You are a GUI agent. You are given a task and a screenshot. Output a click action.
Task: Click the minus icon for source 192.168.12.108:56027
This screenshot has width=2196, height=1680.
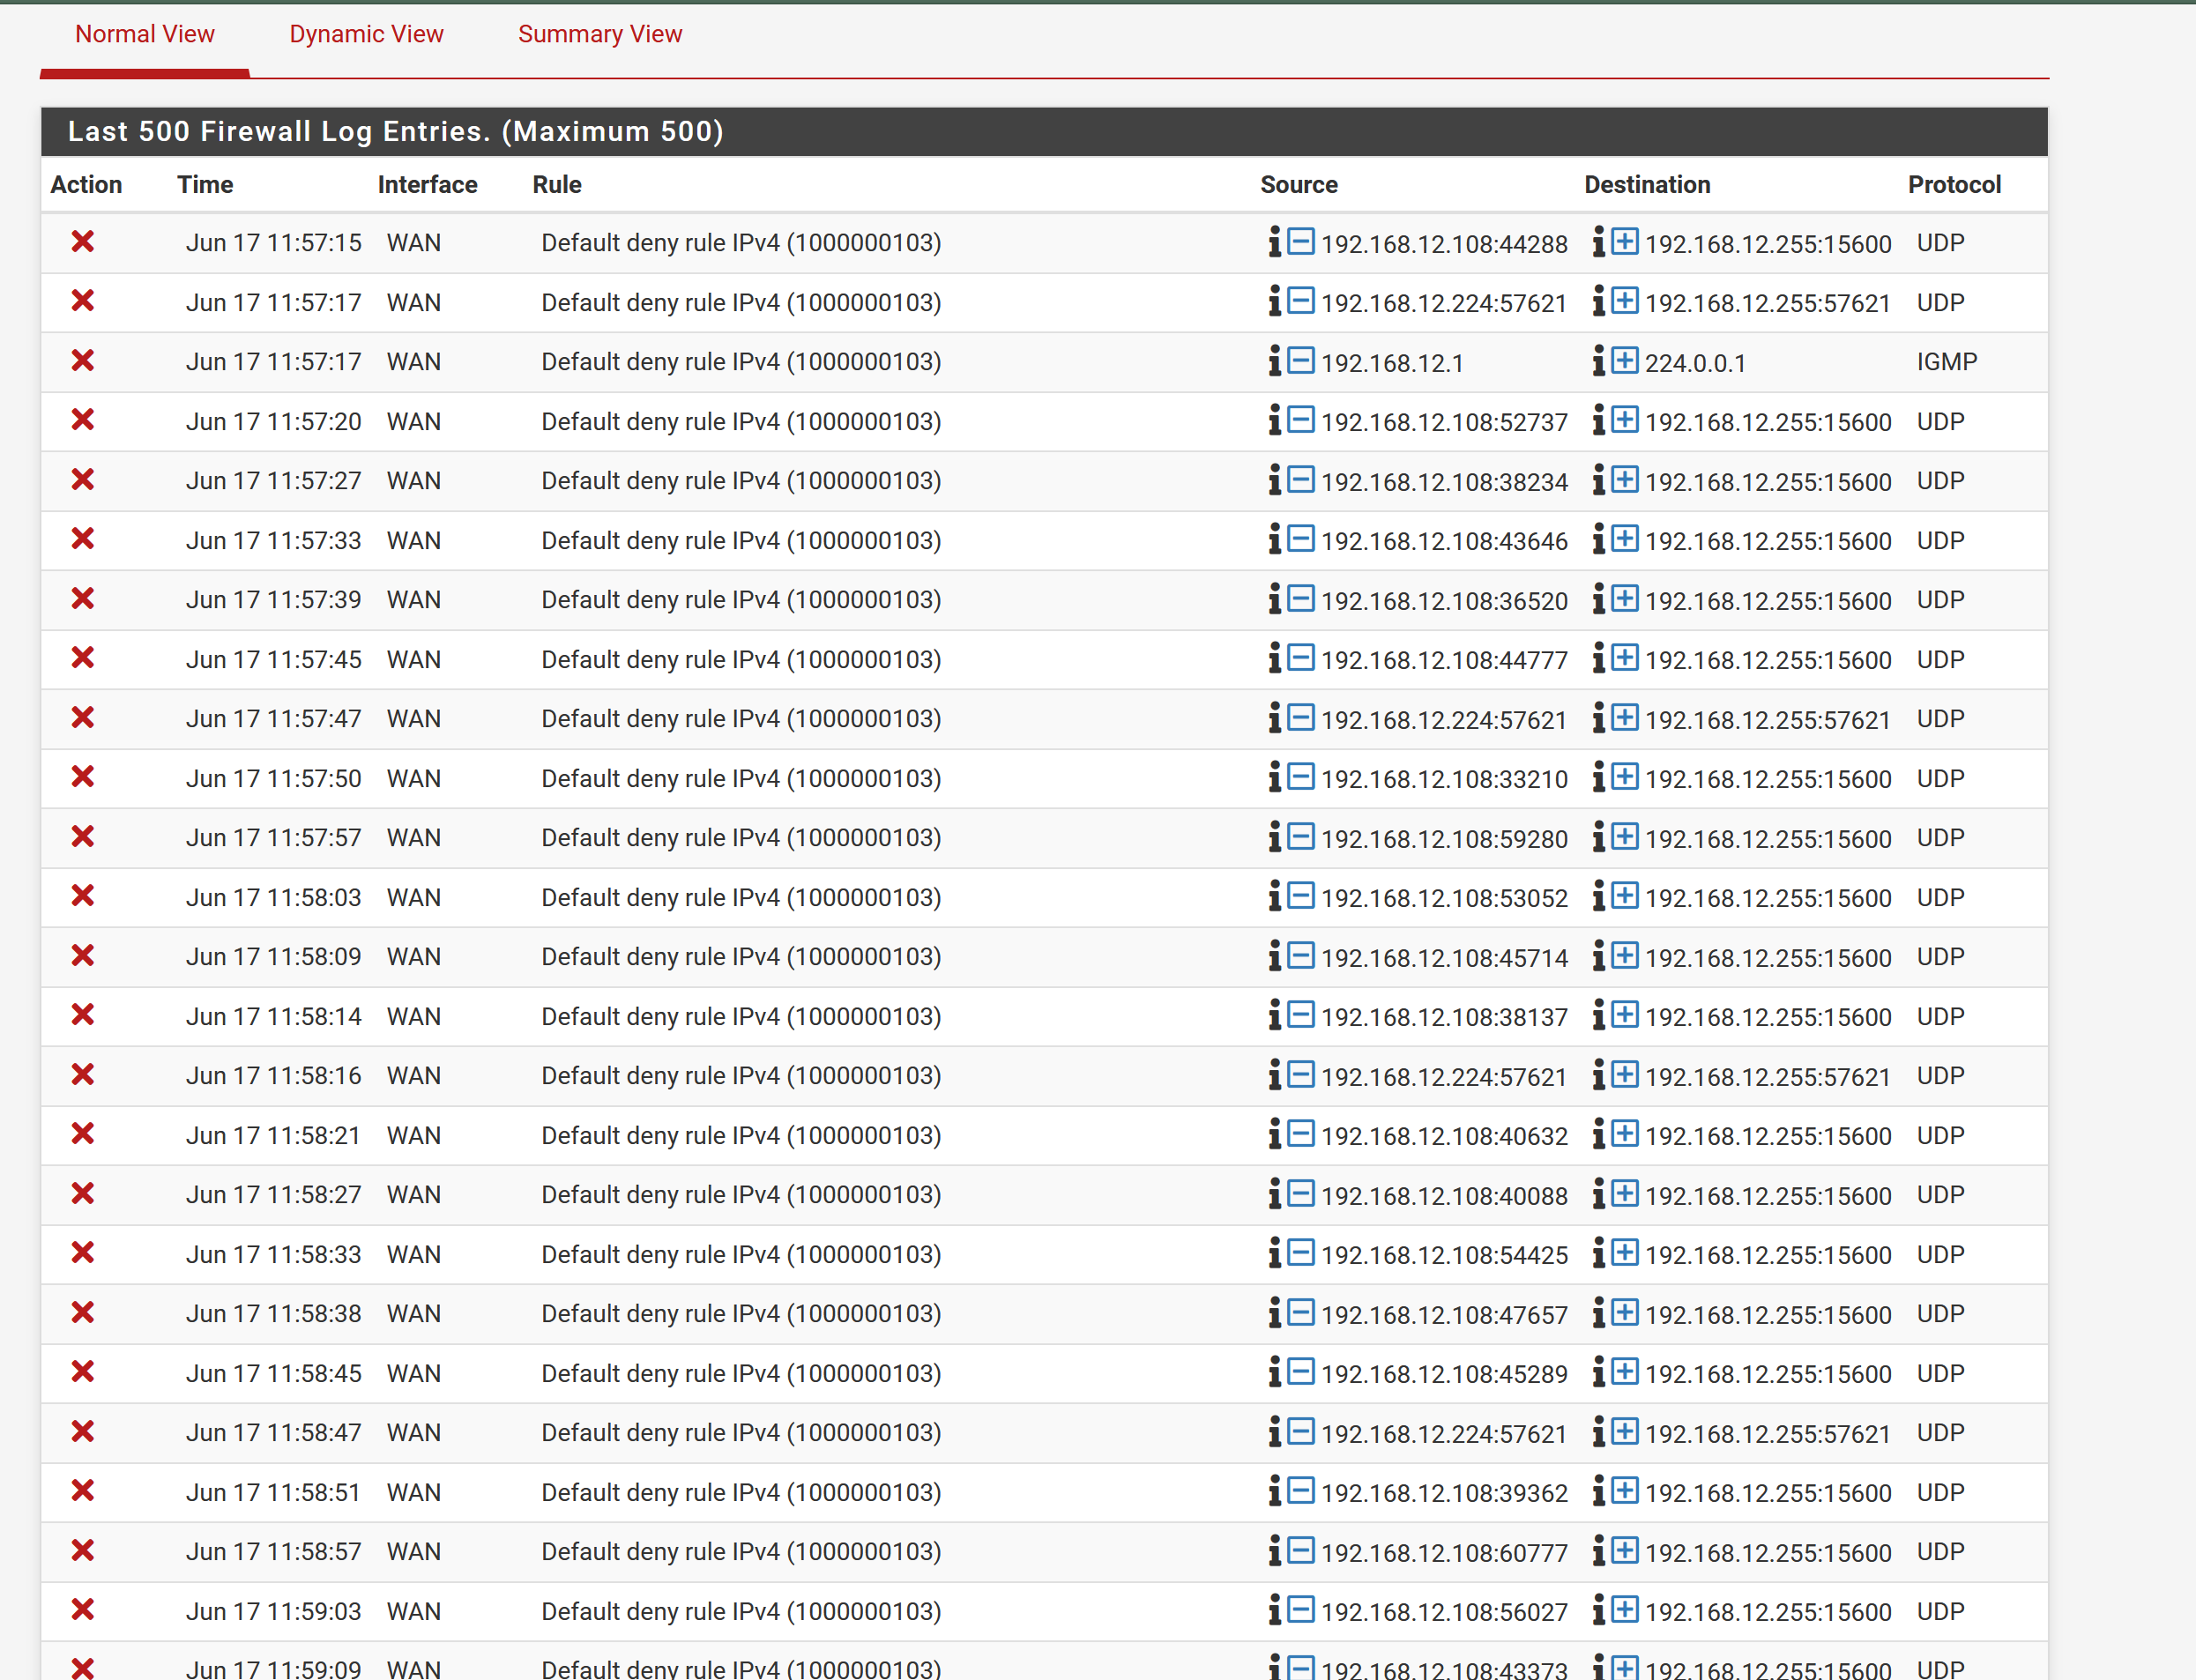[x=1300, y=1610]
